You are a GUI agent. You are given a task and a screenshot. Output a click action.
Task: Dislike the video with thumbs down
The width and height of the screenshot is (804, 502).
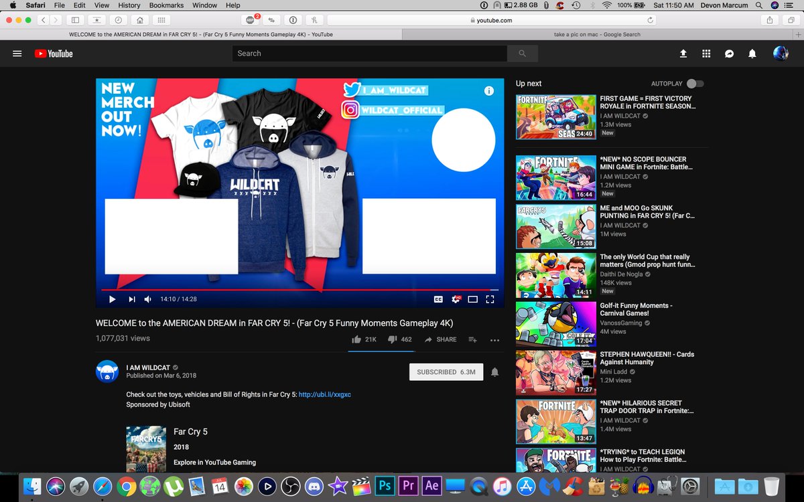[400, 339]
